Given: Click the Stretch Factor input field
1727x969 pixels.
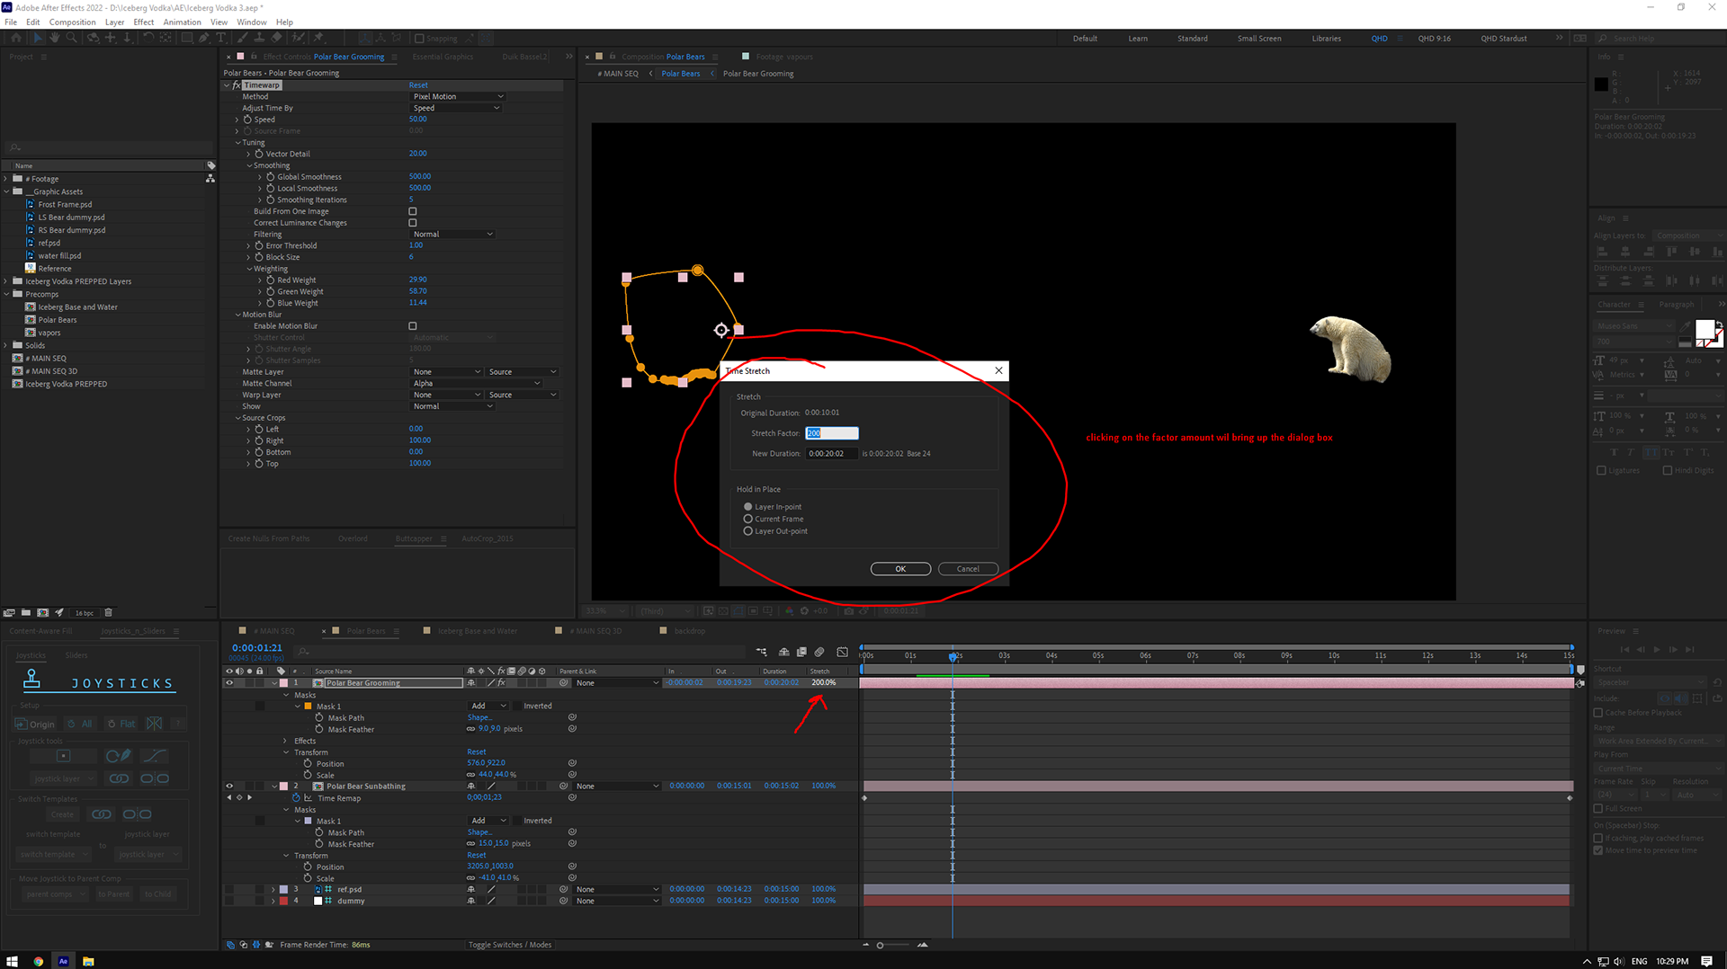Looking at the screenshot, I should (832, 433).
